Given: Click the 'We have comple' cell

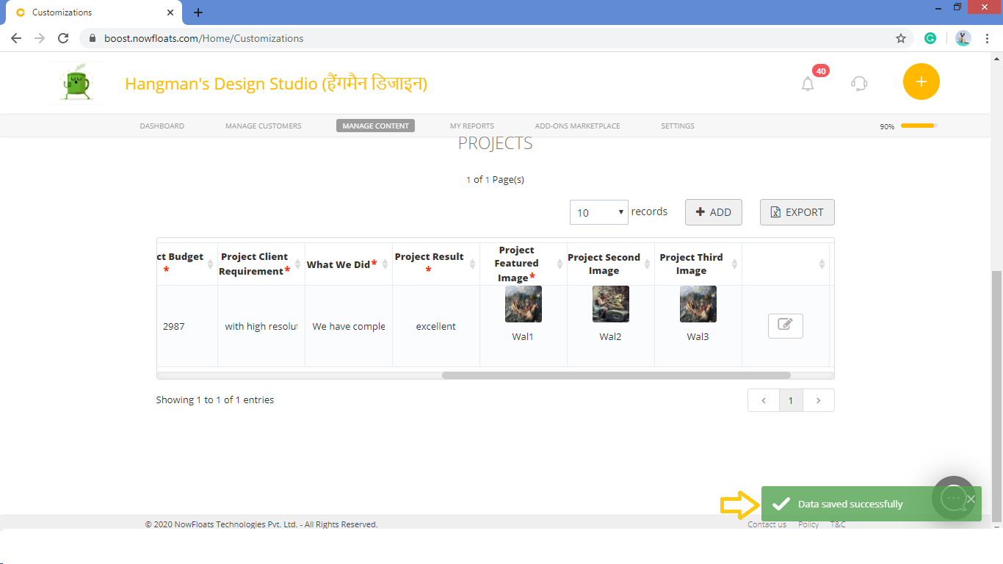Looking at the screenshot, I should point(349,327).
